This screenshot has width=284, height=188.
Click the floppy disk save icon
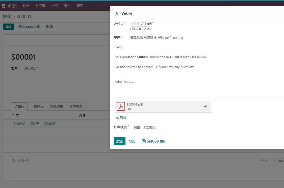(x=144, y=141)
